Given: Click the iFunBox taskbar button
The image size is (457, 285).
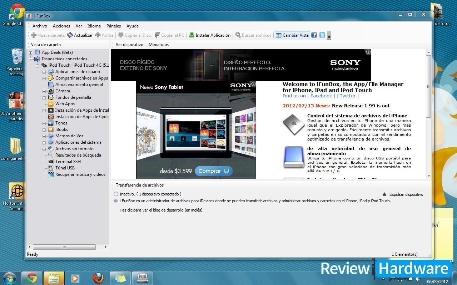Looking at the screenshot, I should tap(143, 278).
